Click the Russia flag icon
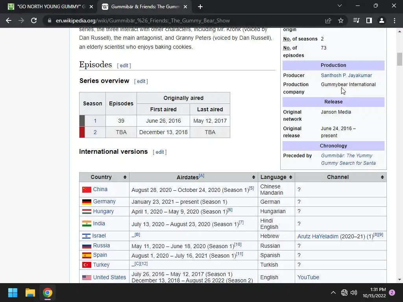403x302 pixels. (x=87, y=246)
